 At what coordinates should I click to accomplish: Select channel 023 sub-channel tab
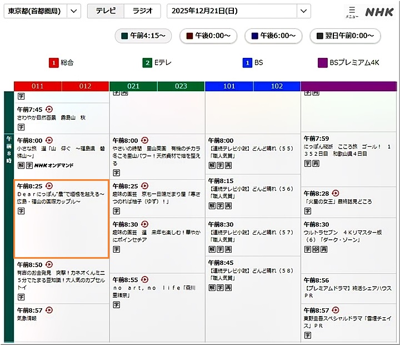[x=181, y=86]
